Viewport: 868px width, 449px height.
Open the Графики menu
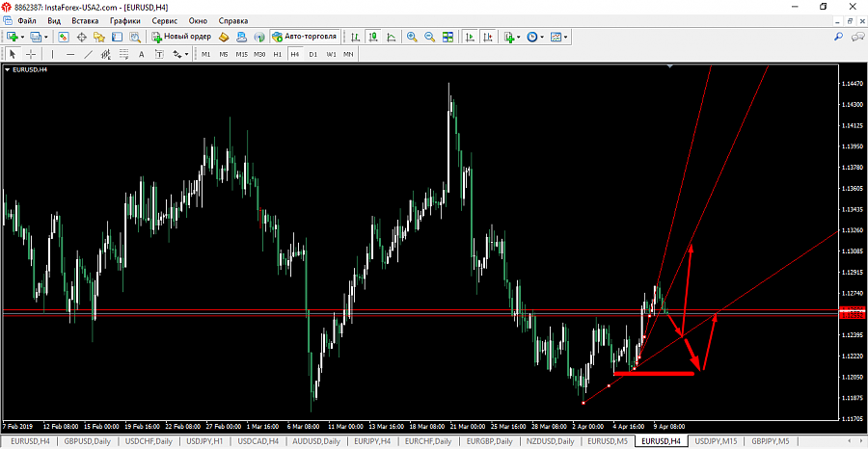[x=125, y=21]
